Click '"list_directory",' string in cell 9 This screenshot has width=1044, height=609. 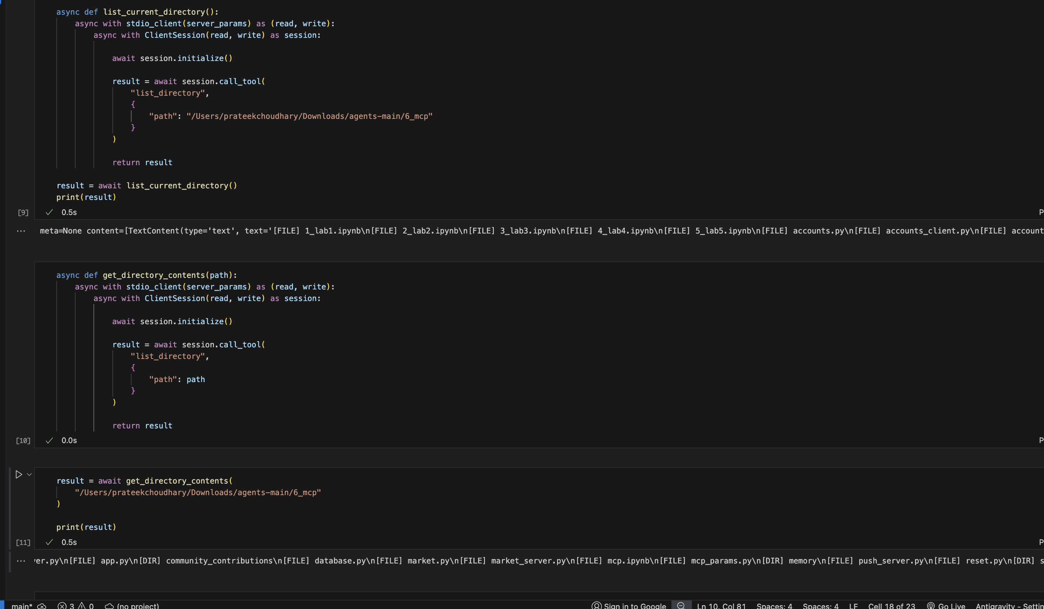[x=170, y=93]
